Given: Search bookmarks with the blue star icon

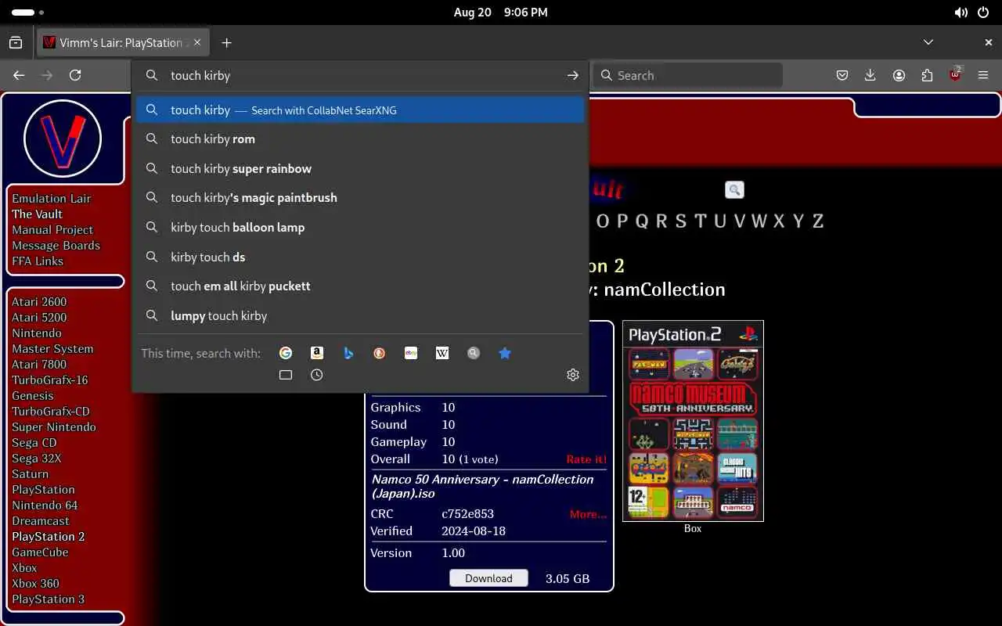Looking at the screenshot, I should pyautogui.click(x=505, y=353).
